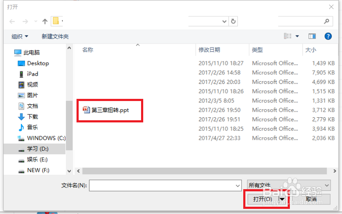Click the folder icon in address bar
The width and height of the screenshot is (342, 214).
click(x=56, y=21)
